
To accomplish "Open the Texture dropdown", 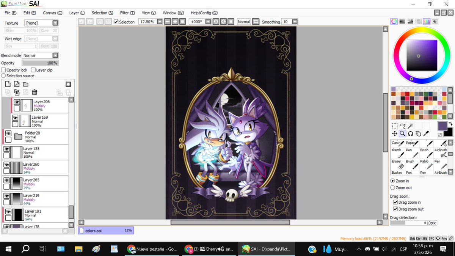I will [x=55, y=23].
